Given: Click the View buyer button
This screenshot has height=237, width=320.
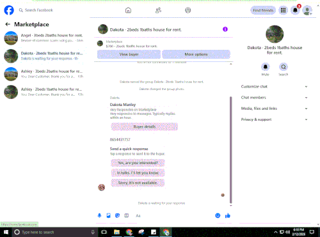Looking at the screenshot, I should [x=129, y=54].
